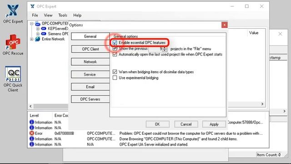Viewport: 291px width, 164px height.
Task: Click the info icon on the Done Browsing row
Action: pyautogui.click(x=32, y=139)
